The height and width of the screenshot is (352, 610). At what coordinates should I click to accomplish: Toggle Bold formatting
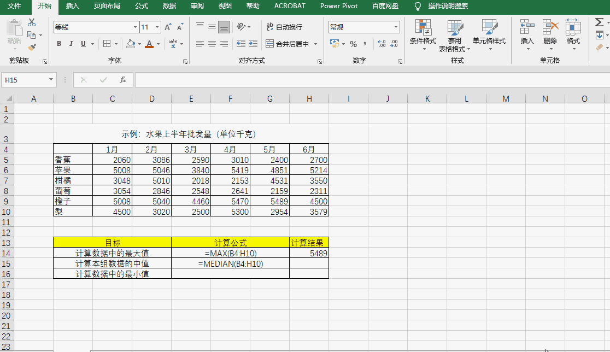click(59, 44)
